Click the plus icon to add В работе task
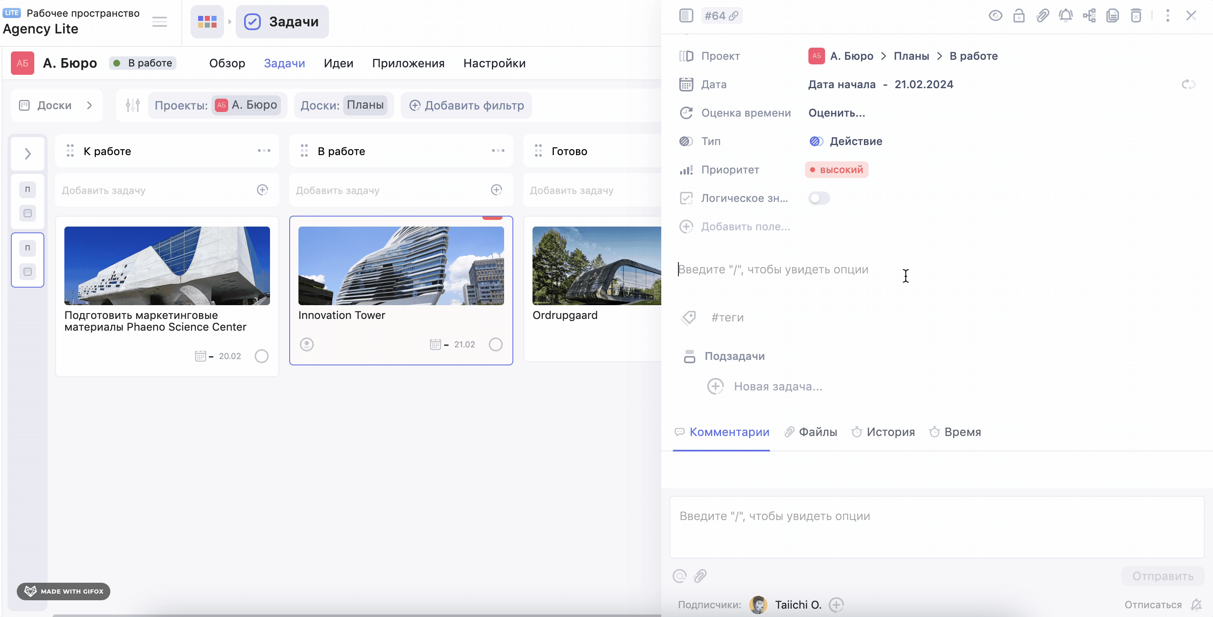 [x=496, y=190]
